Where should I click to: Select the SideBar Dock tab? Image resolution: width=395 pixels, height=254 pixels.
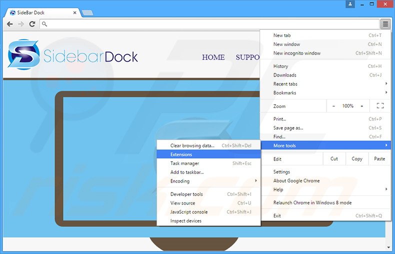[43, 12]
